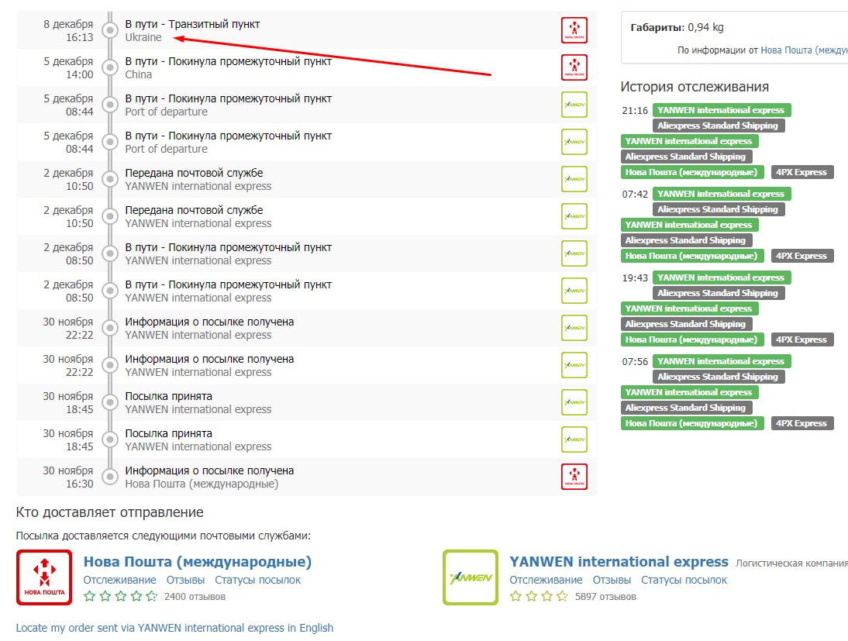
Task: Click '8 декабря 16:13' date text
Action: (x=68, y=31)
